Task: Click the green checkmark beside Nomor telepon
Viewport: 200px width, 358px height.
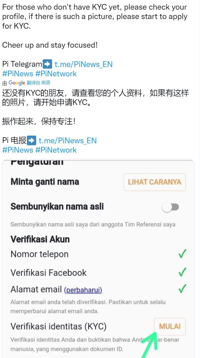Action: point(183,254)
